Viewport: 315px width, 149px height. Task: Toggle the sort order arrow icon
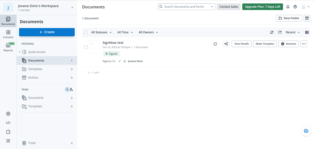pos(280,32)
